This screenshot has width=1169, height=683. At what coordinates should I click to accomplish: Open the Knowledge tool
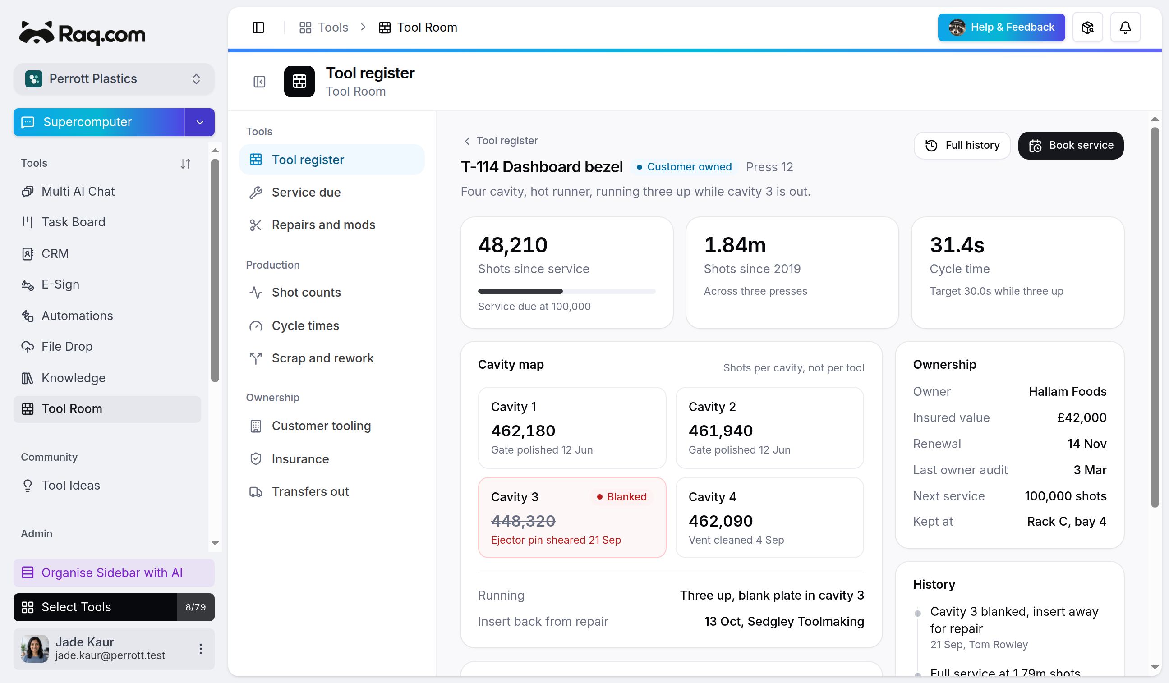click(x=107, y=378)
